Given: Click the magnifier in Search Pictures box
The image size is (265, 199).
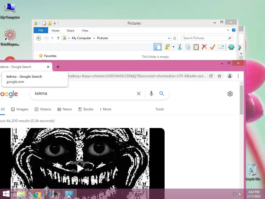Looking at the screenshot, I should coord(230,38).
